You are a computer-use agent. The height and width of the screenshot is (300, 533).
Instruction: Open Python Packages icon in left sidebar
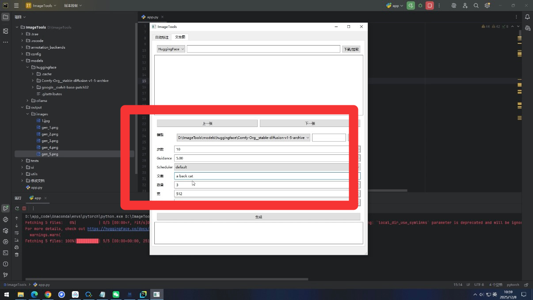pyautogui.click(x=5, y=231)
